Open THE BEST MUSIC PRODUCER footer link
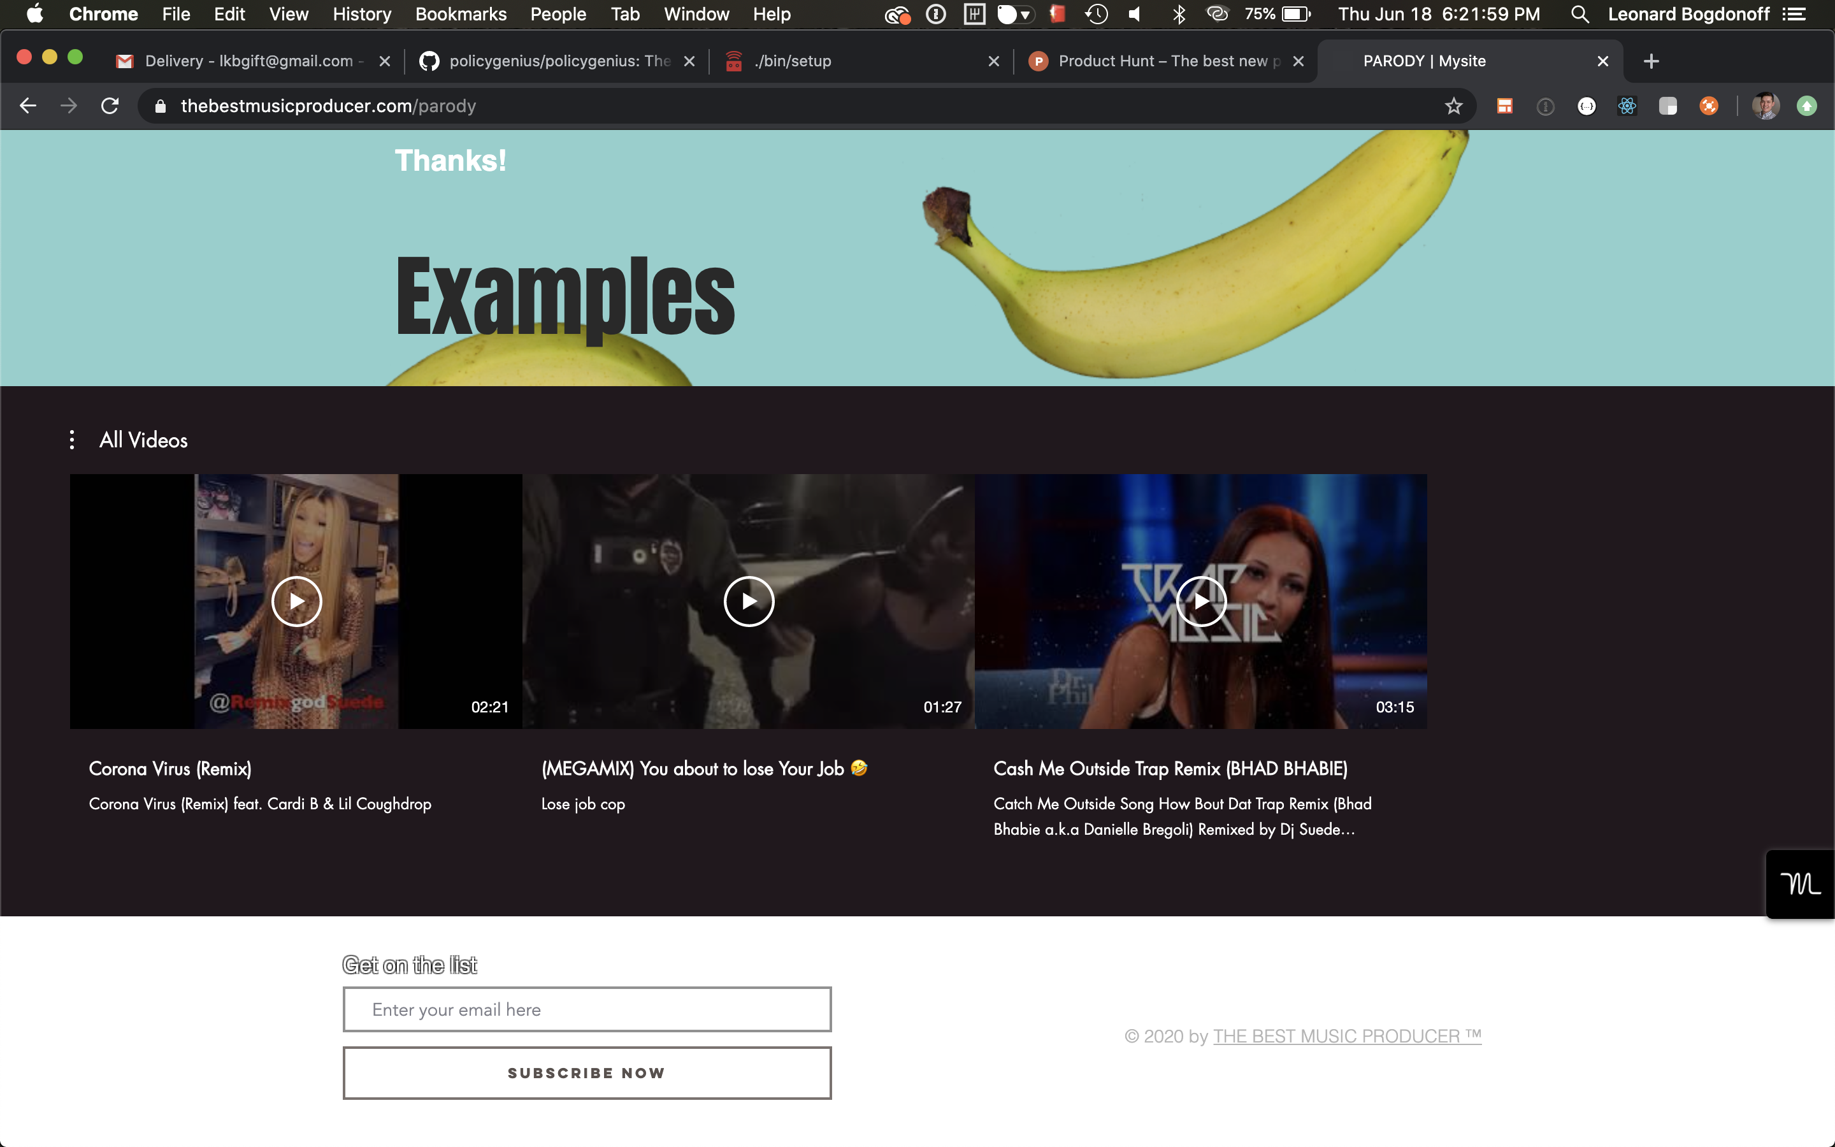The width and height of the screenshot is (1835, 1147). point(1347,1036)
